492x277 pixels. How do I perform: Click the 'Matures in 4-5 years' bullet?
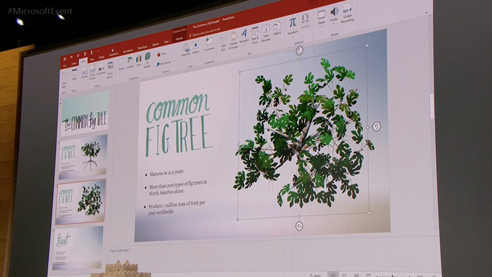(x=166, y=173)
